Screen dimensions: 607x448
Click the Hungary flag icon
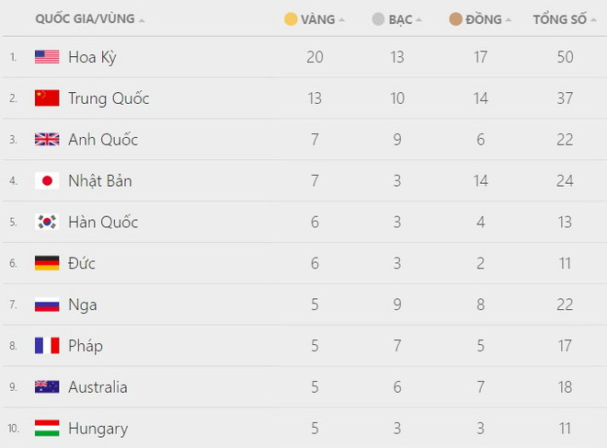point(47,429)
